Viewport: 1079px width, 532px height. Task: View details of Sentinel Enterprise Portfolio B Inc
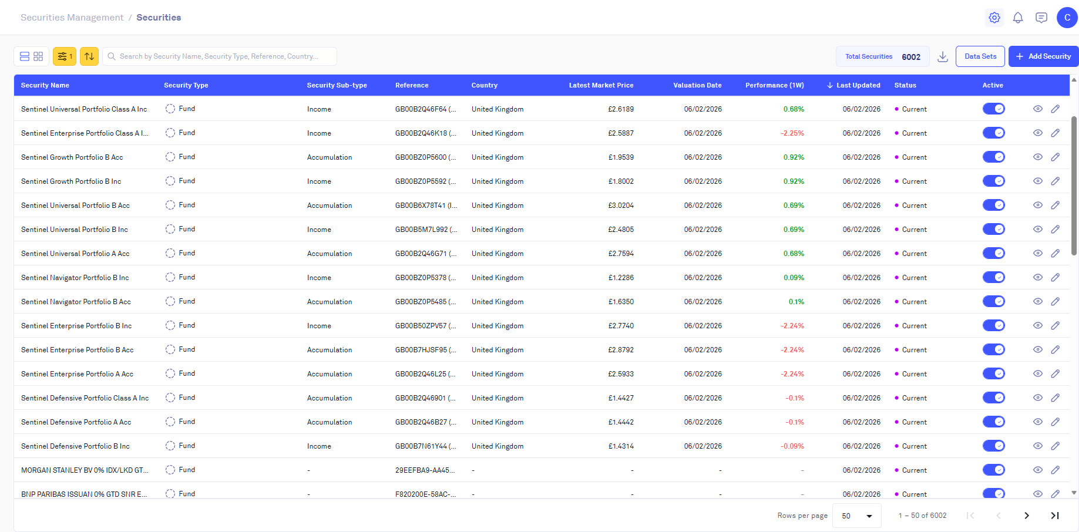click(x=1038, y=325)
